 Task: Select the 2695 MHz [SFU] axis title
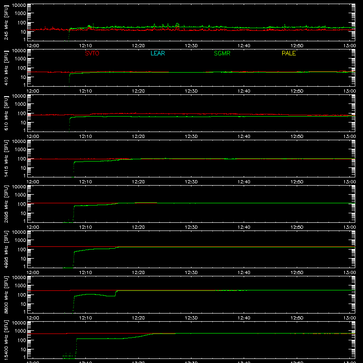6,204
